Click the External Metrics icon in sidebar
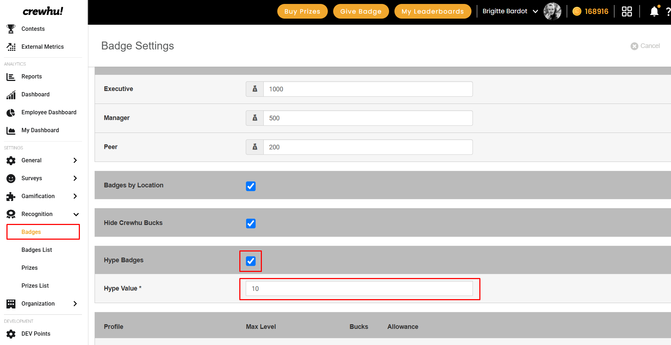Image resolution: width=671 pixels, height=345 pixels. [11, 47]
